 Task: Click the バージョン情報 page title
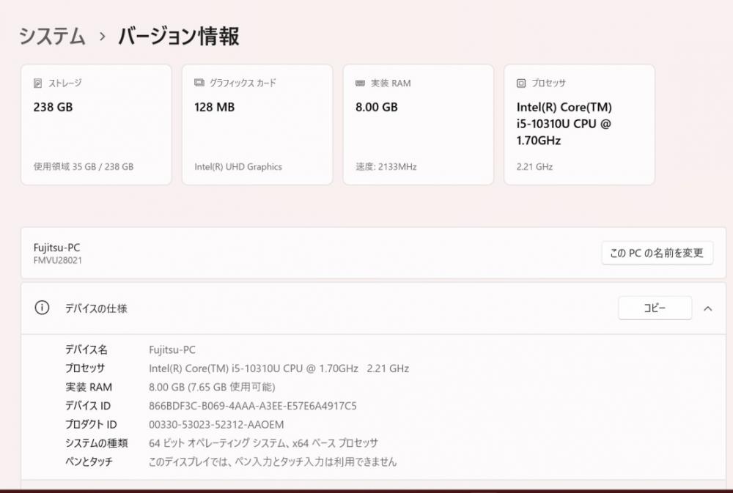[x=179, y=37]
